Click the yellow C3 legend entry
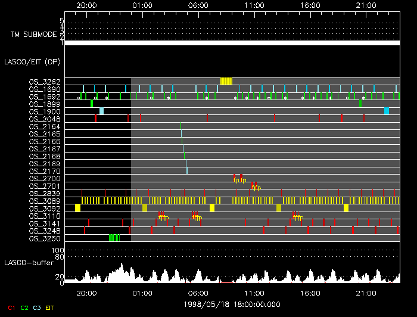417x317 pixels. coord(38,307)
